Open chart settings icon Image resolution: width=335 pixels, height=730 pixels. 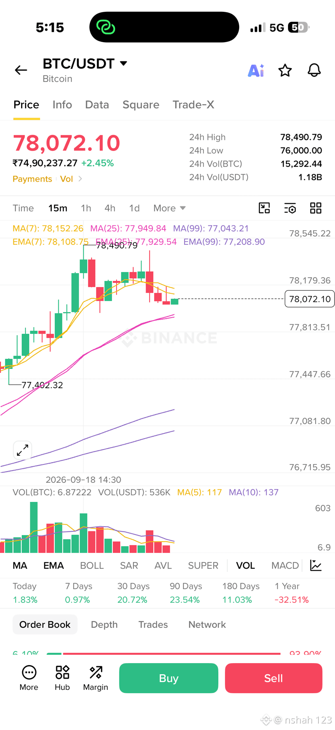click(x=290, y=208)
